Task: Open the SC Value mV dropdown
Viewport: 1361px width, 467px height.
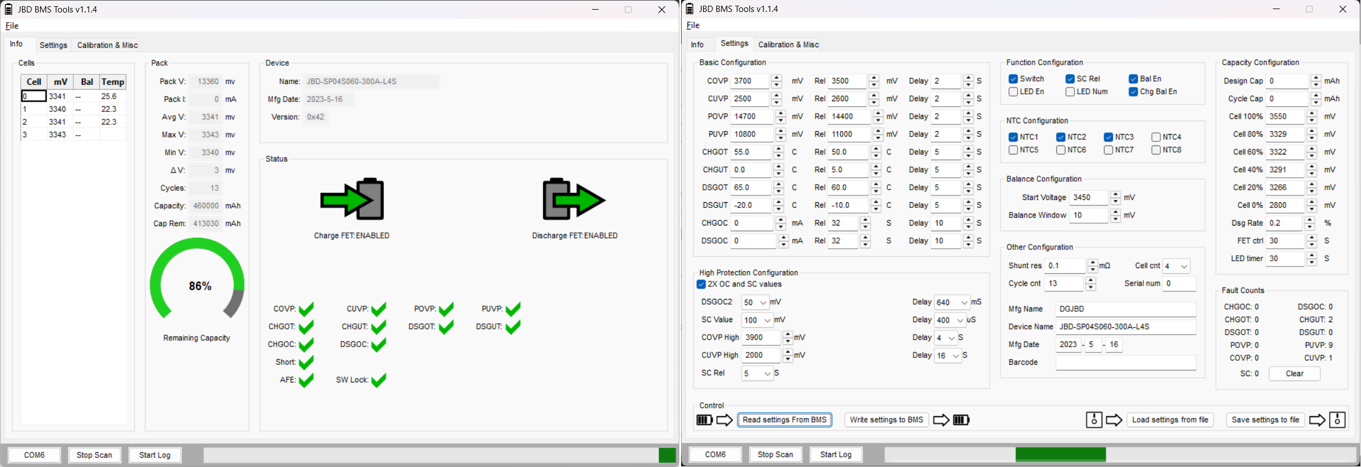Action: pos(757,320)
